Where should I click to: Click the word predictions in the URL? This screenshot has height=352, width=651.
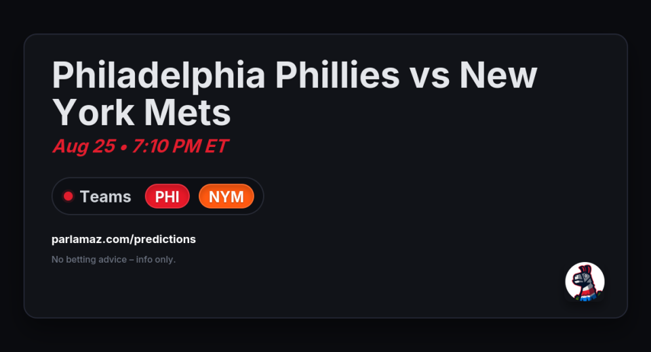(x=165, y=239)
